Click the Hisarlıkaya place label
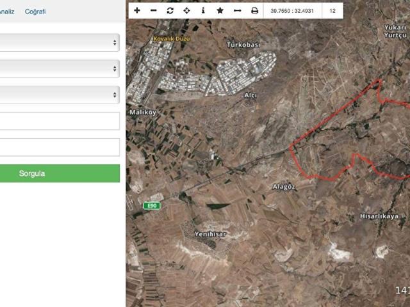This screenshot has width=410, height=307. (x=379, y=216)
